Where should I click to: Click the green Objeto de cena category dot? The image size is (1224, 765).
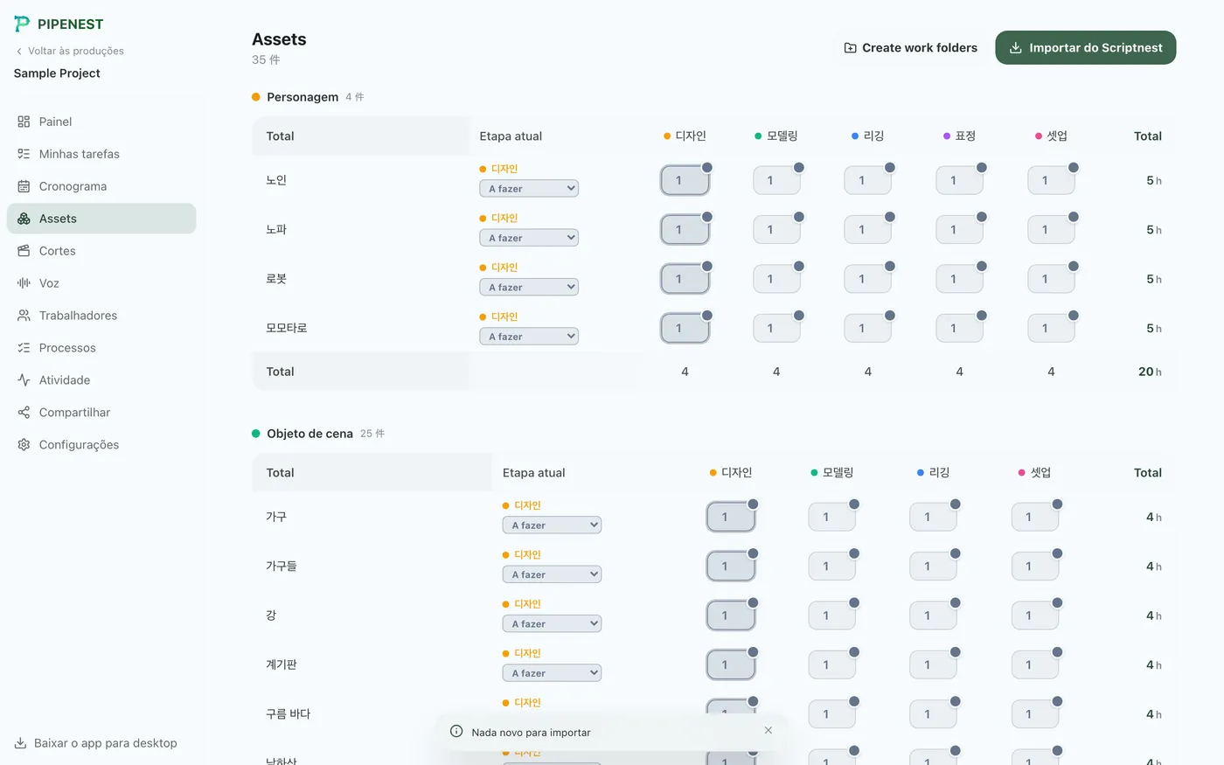coord(256,434)
